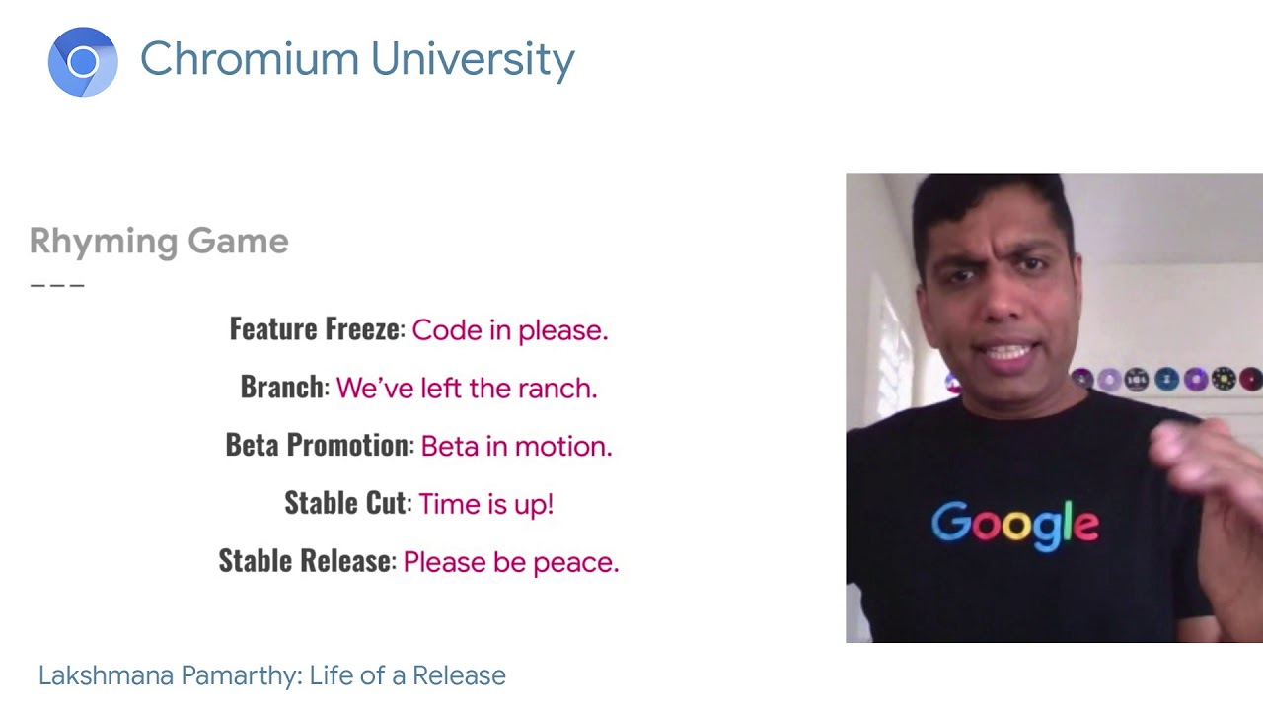Click the bold Stable Release label

pos(305,561)
